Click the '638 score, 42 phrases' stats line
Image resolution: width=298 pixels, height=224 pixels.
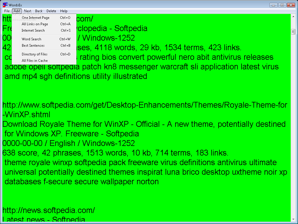click(115, 153)
